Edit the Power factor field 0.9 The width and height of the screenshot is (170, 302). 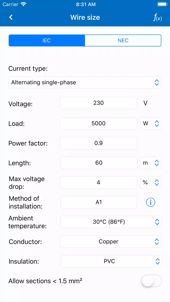click(x=98, y=143)
